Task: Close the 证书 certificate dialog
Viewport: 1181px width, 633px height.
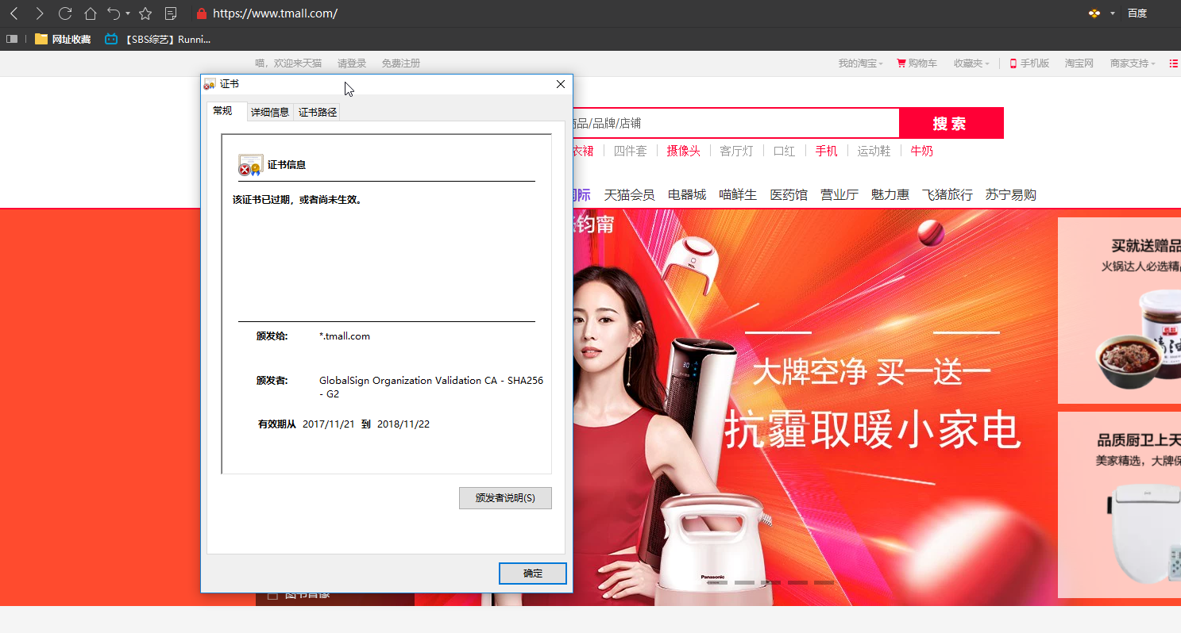Action: [561, 84]
